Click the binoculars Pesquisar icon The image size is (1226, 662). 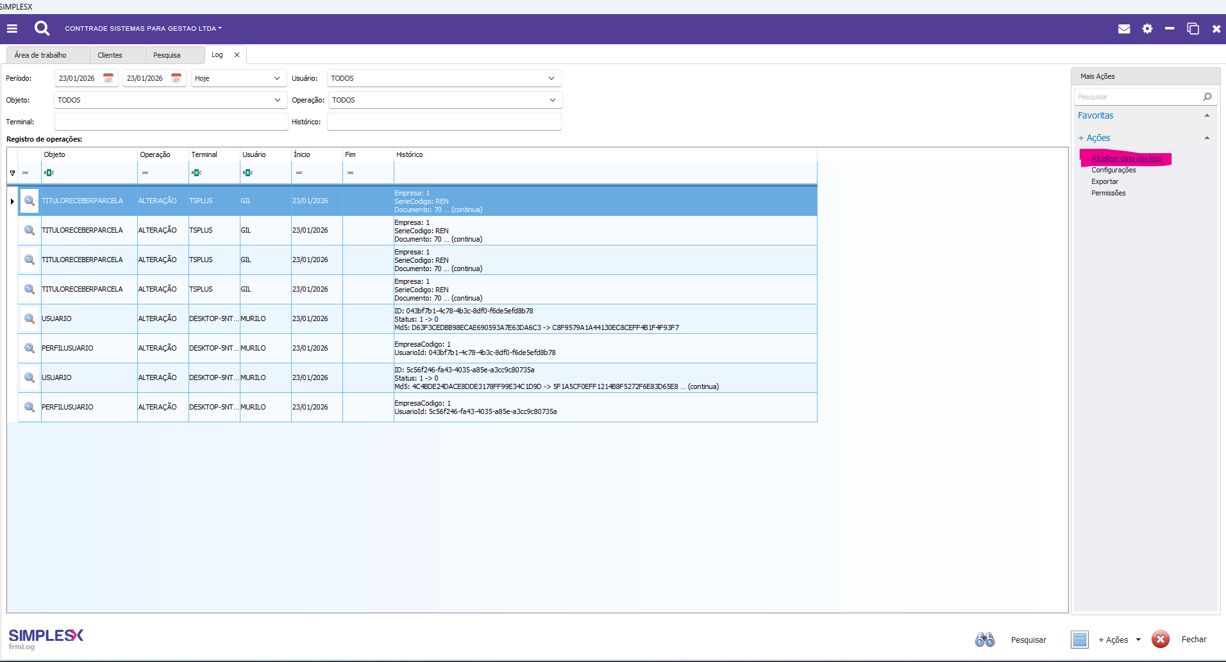click(x=984, y=640)
